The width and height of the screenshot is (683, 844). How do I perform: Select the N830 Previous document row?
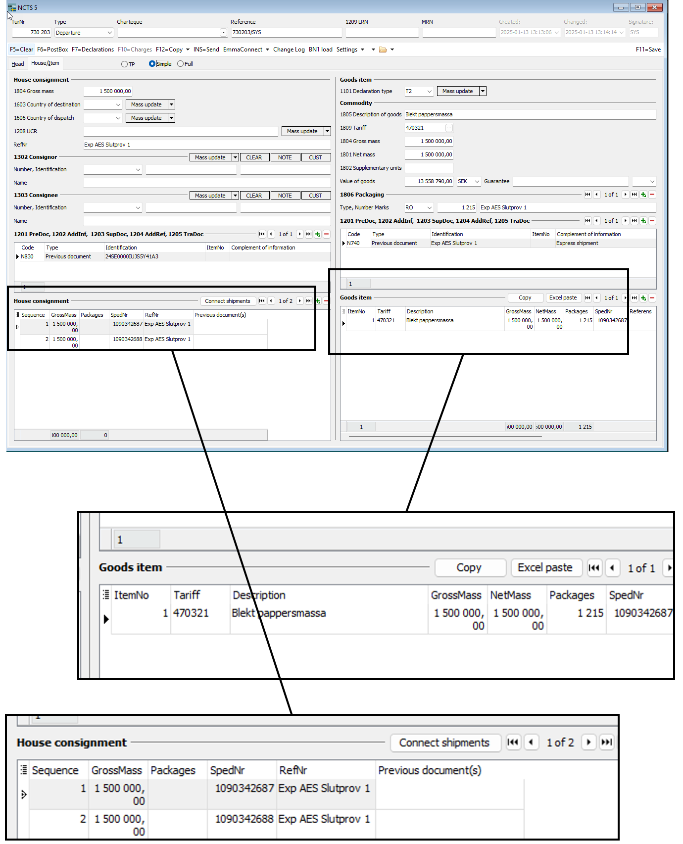click(173, 256)
